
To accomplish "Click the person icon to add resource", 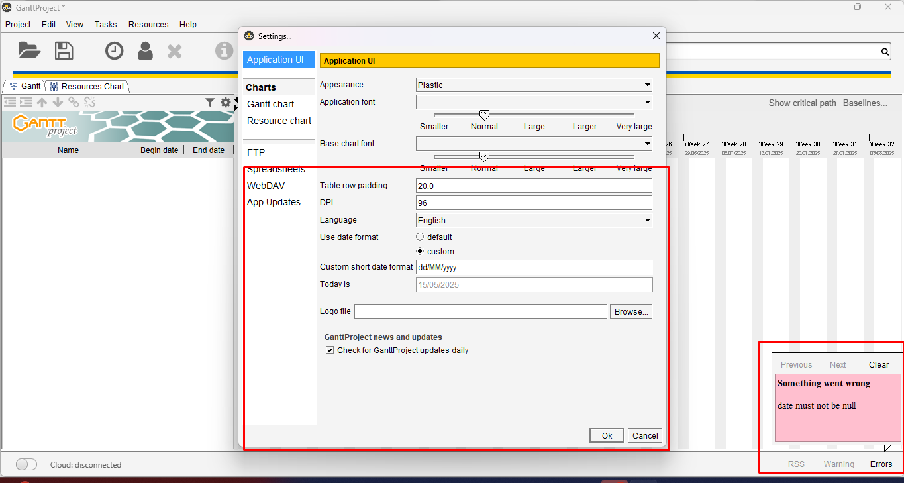I will pyautogui.click(x=145, y=51).
